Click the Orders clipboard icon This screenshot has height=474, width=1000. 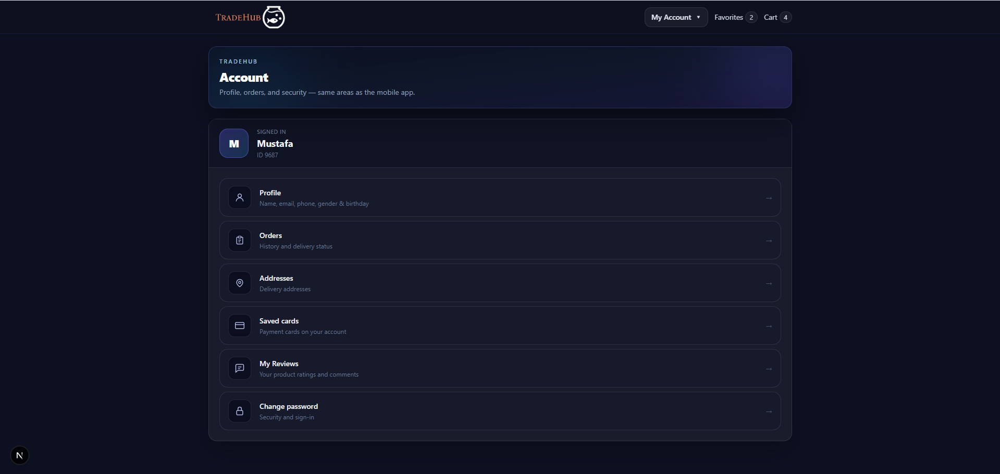[240, 241]
